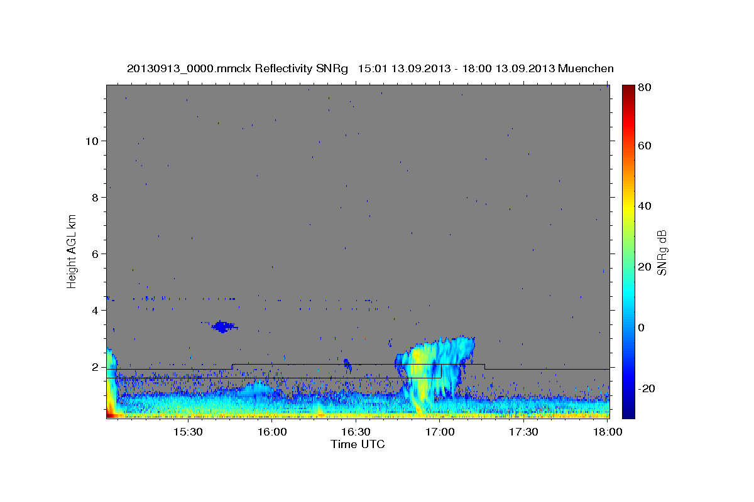The height and width of the screenshot is (502, 754).
Task: Click the 'Height AGL km' axis label
Action: (x=72, y=251)
